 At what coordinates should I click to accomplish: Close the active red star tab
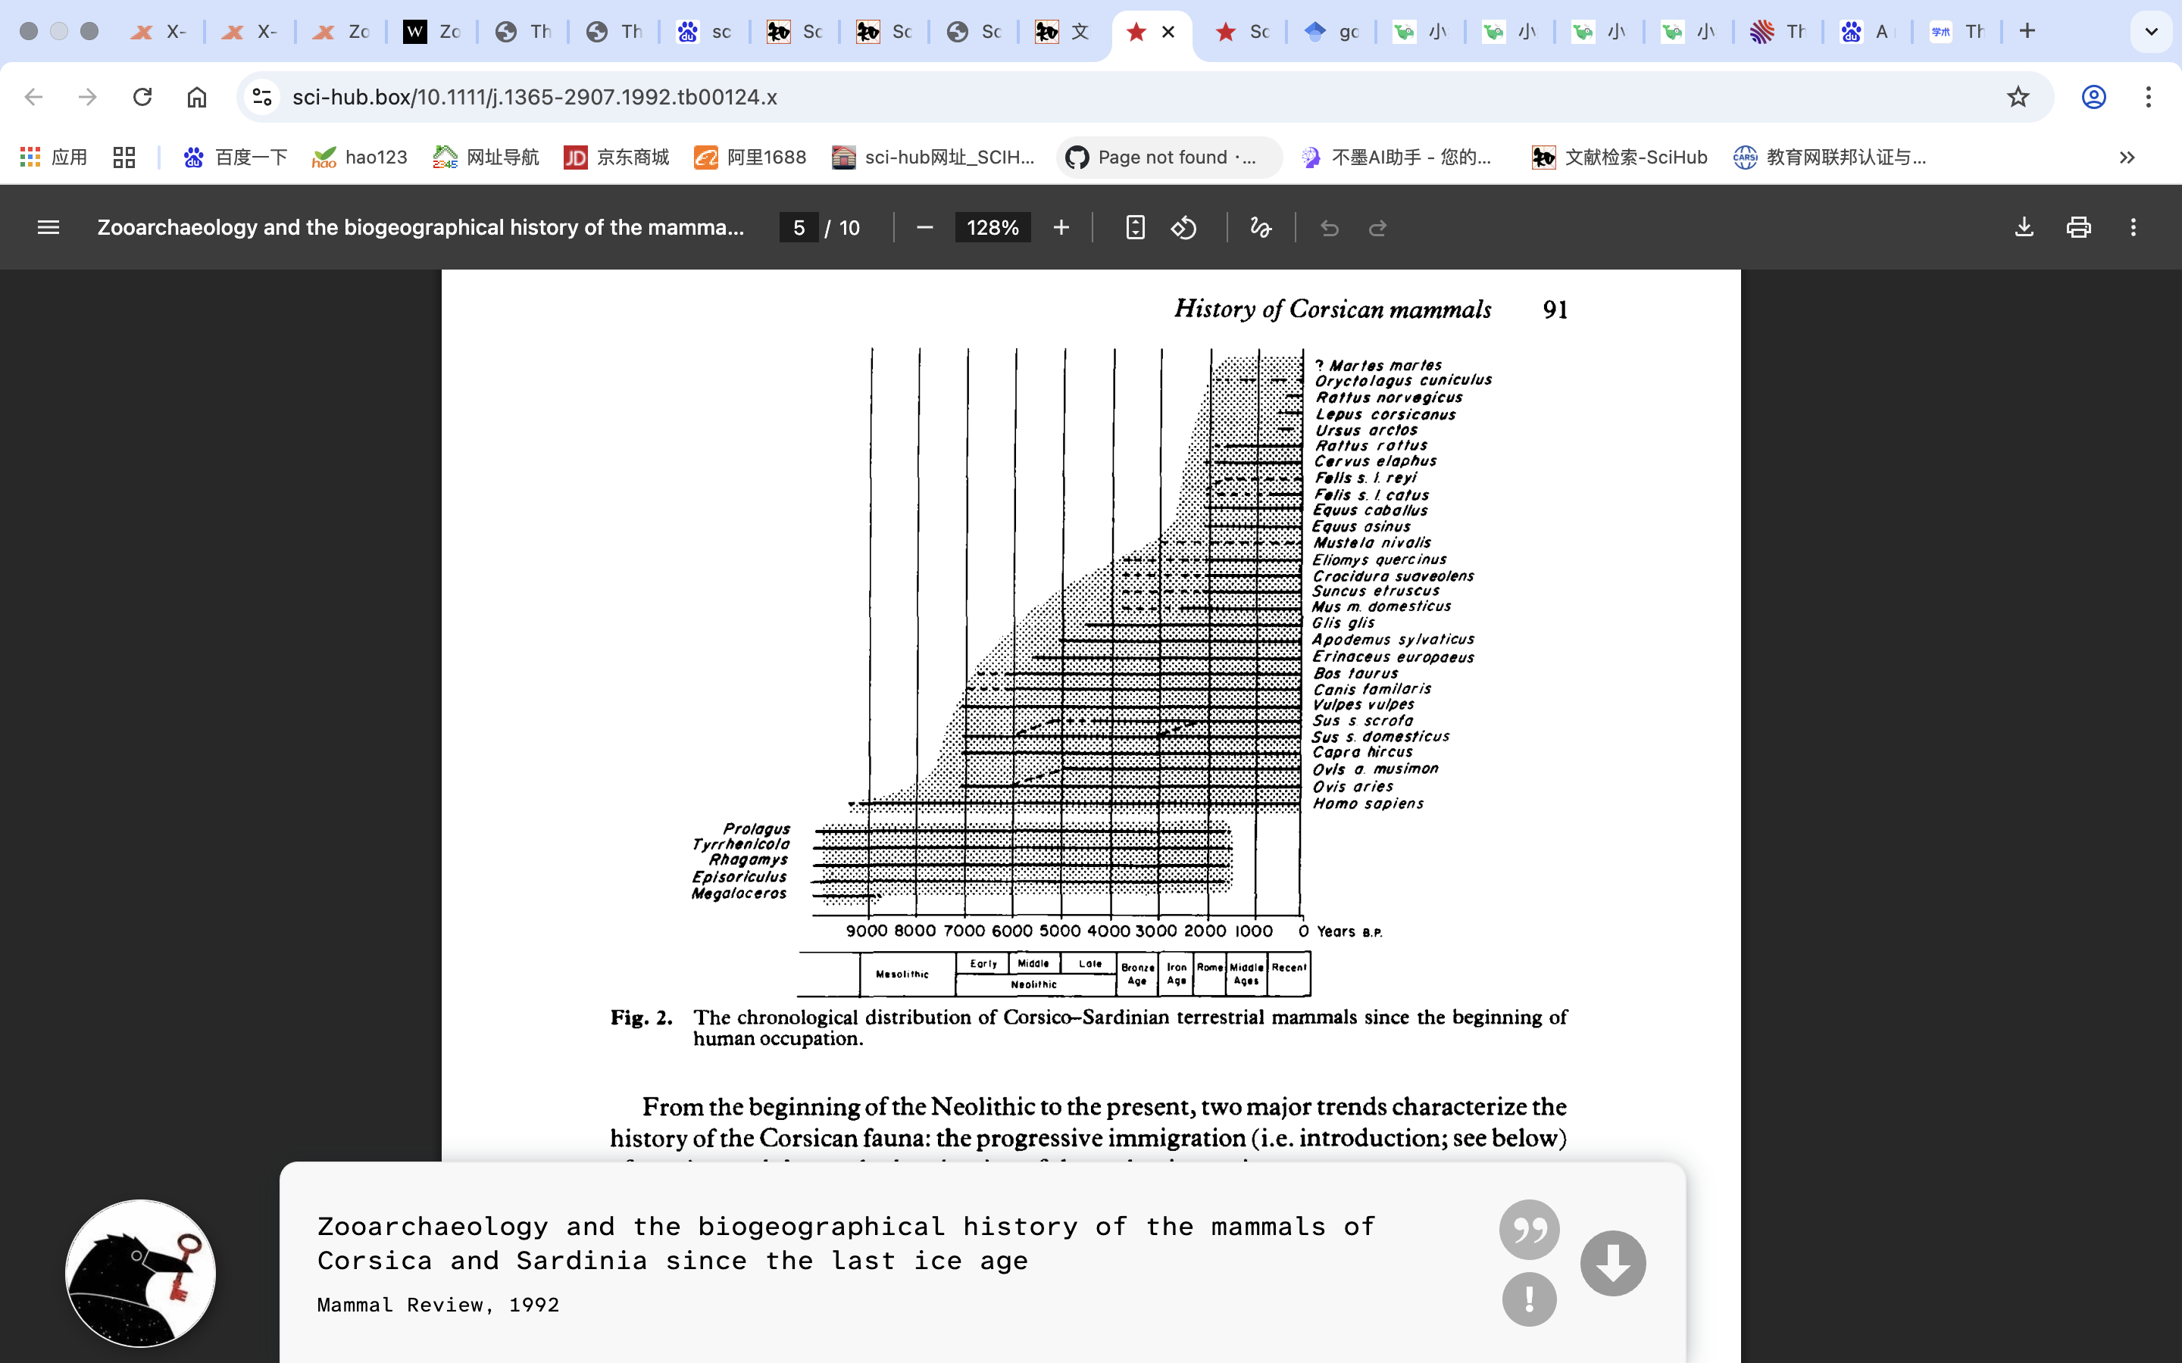pyautogui.click(x=1168, y=32)
